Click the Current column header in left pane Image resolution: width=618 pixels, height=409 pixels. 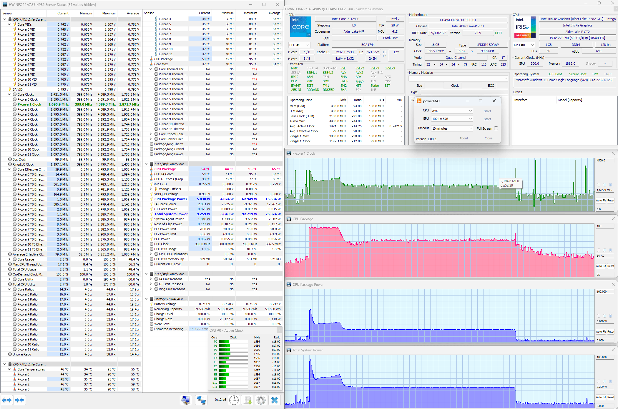[x=59, y=13]
